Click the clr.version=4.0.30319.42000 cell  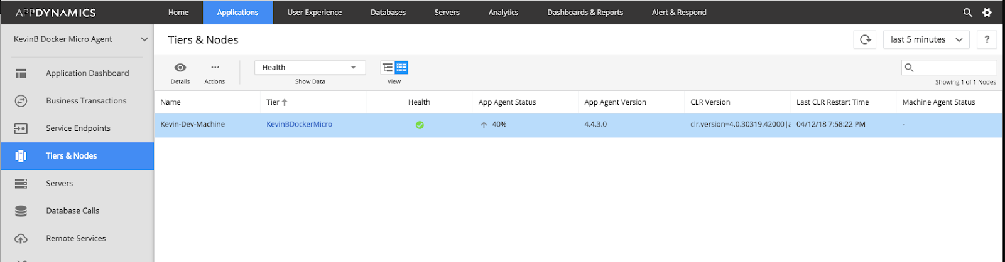[740, 125]
